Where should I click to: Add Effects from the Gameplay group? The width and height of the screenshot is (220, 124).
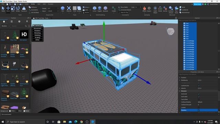(144, 9)
